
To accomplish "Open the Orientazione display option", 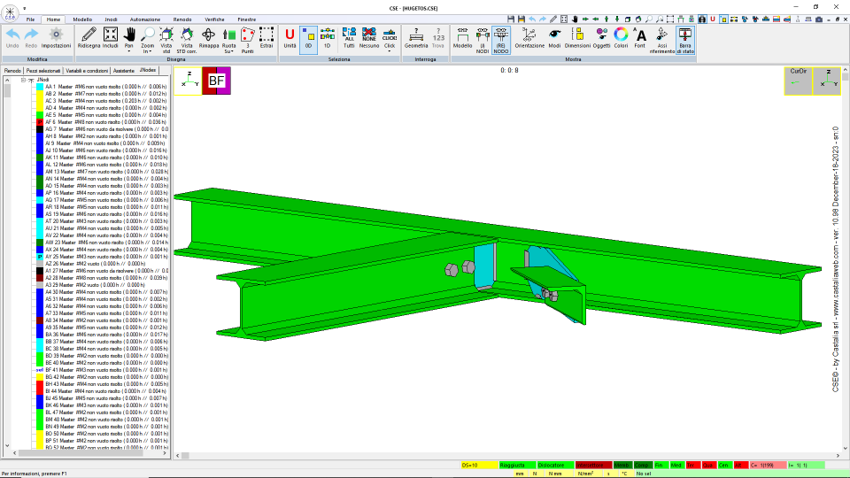I will pyautogui.click(x=529, y=39).
